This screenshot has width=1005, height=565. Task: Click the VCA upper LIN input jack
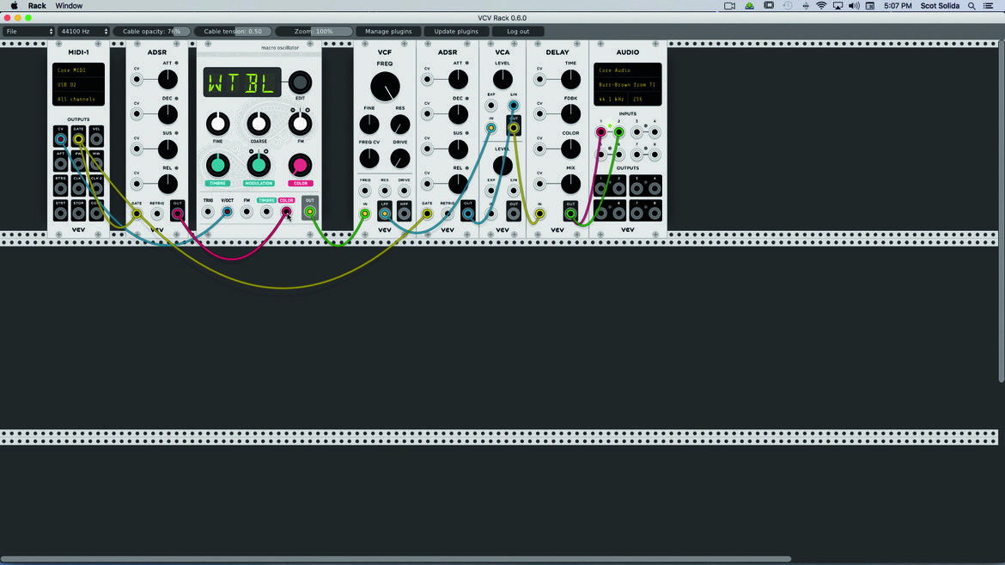point(514,105)
